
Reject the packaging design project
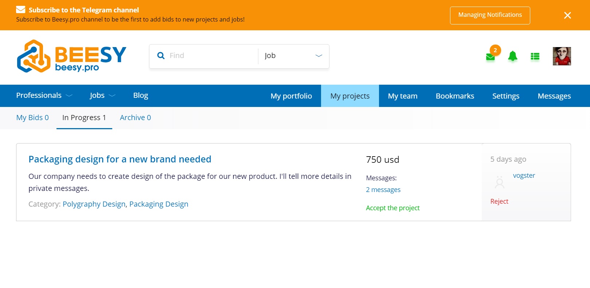499,201
